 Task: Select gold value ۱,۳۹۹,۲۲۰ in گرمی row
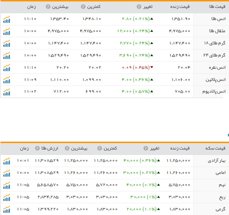click(48, 209)
